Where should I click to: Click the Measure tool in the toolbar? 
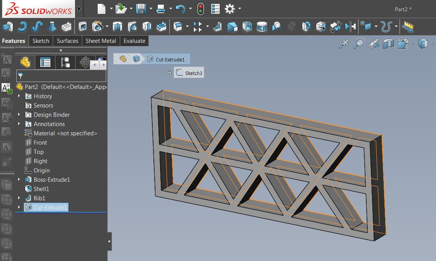(x=407, y=27)
